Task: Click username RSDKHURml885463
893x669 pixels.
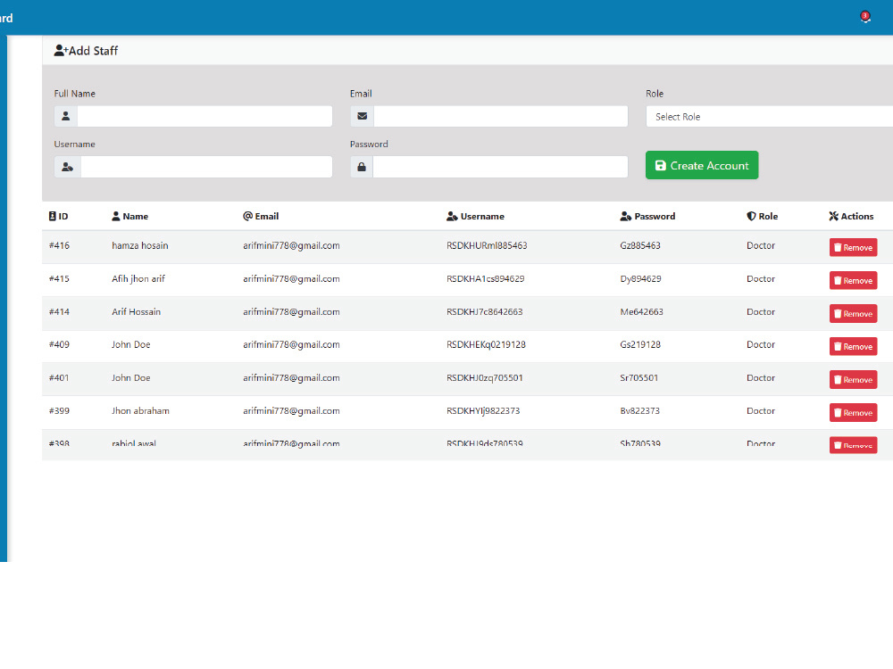Action: (x=487, y=246)
